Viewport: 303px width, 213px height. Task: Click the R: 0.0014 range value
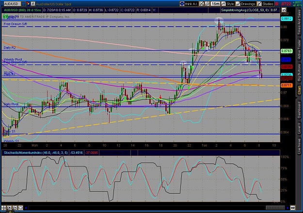point(144,10)
